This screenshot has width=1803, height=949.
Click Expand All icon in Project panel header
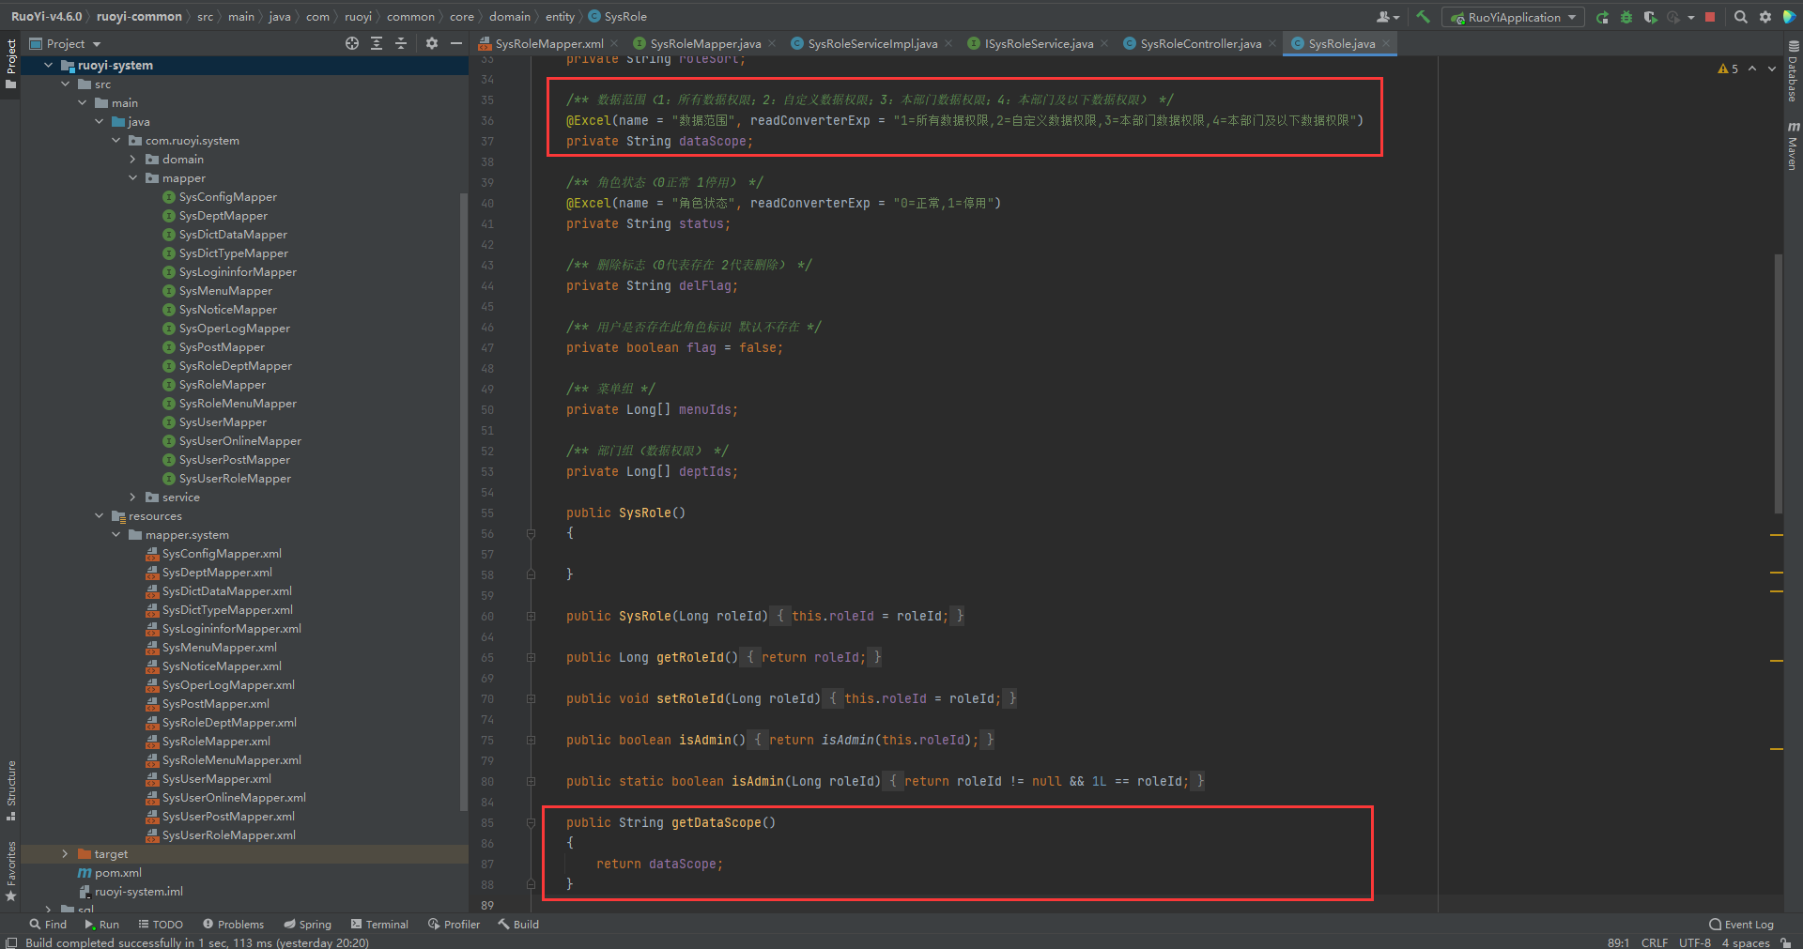[x=377, y=43]
